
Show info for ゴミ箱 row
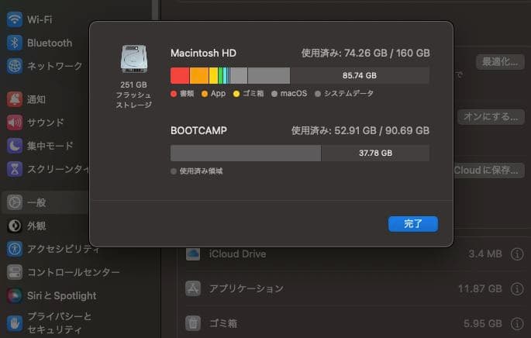click(x=517, y=323)
